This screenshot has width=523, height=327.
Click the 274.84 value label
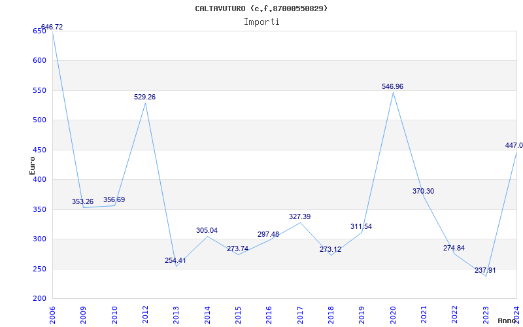click(454, 248)
